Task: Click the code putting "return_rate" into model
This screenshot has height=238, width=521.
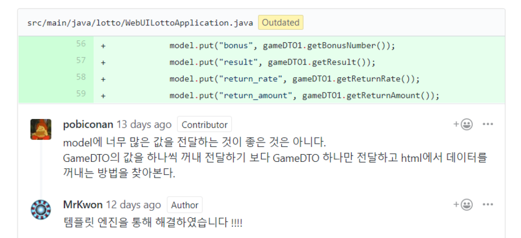Action: 295,79
